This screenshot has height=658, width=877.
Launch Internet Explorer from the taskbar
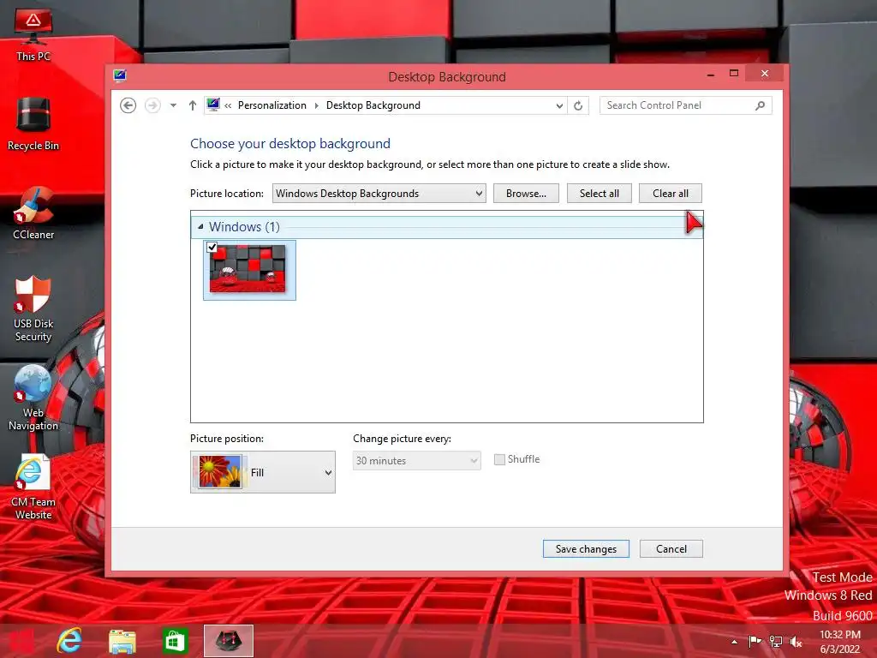[x=70, y=641]
